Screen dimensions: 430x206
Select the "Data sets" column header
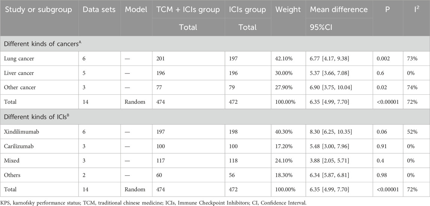[x=99, y=9]
